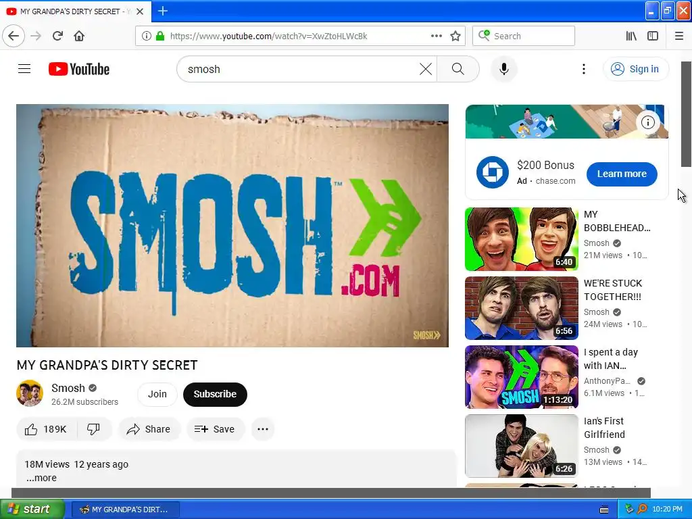Open the AnthonyPa... channel name
Image resolution: width=692 pixels, height=519 pixels.
[607, 381]
